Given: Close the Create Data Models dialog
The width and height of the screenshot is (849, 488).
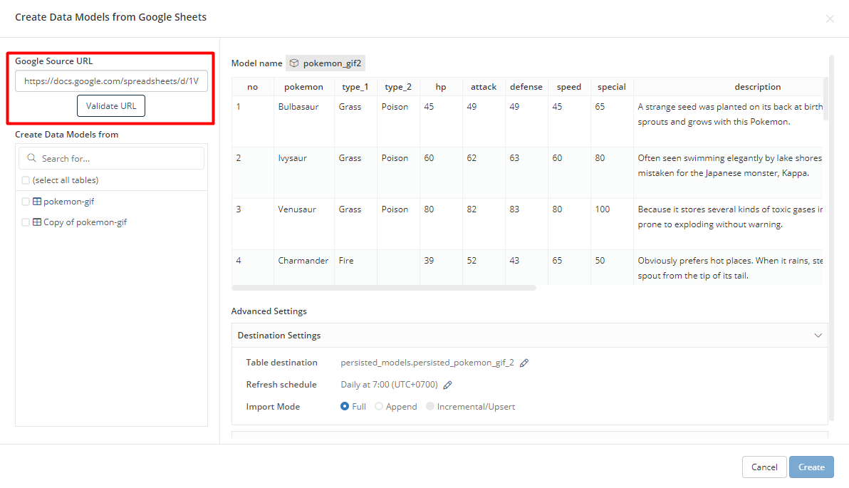Looking at the screenshot, I should click(x=830, y=19).
